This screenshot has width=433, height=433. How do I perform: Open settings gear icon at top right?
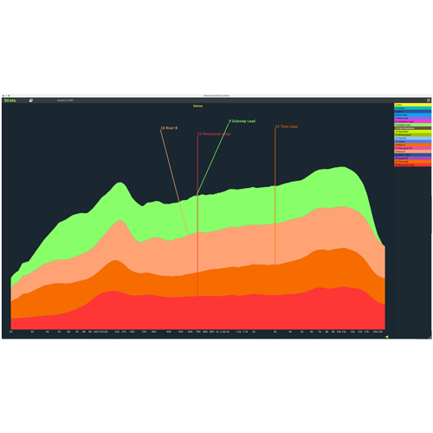[x=429, y=100]
